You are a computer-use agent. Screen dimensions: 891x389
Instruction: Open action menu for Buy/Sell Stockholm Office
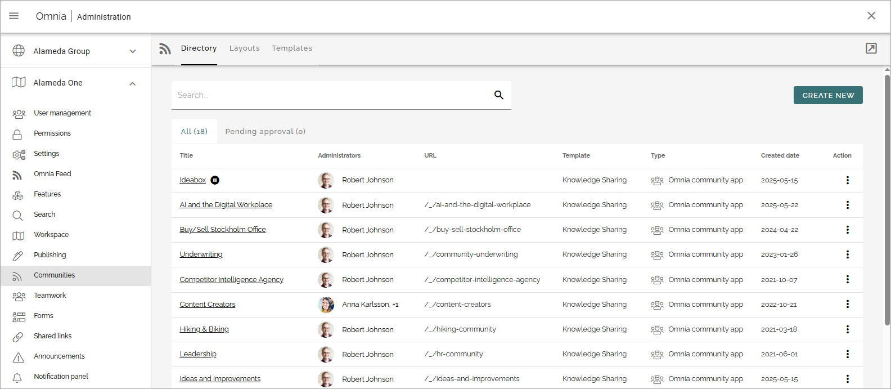(x=848, y=230)
